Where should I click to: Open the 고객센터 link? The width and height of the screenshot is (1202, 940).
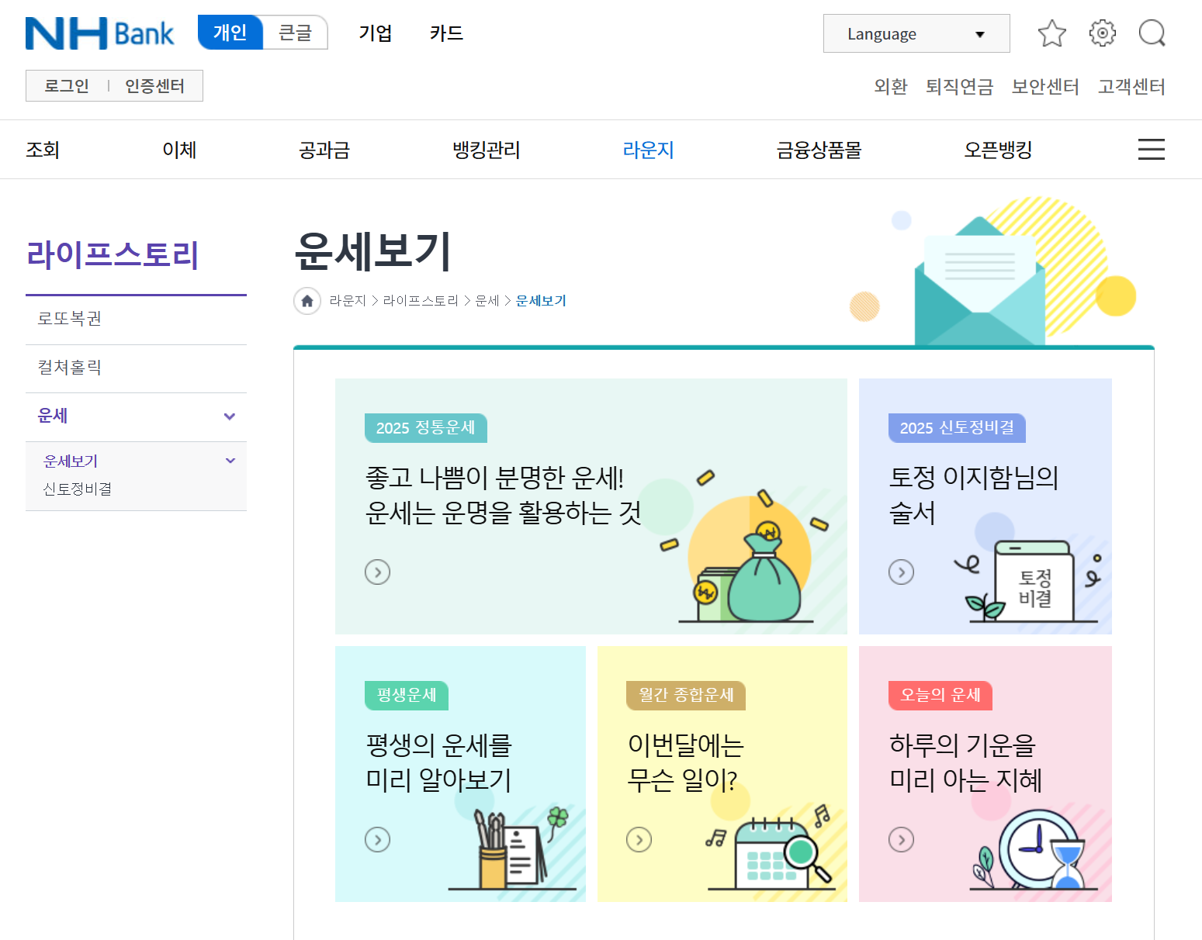tap(1132, 87)
